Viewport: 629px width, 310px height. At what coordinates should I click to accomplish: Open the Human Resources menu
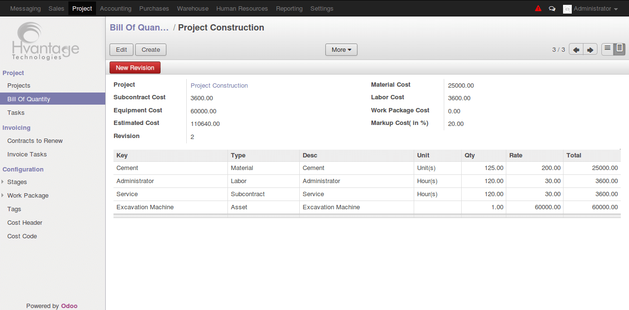click(242, 8)
